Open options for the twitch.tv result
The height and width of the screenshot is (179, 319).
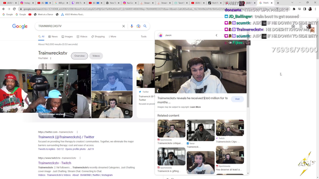coord(80,158)
